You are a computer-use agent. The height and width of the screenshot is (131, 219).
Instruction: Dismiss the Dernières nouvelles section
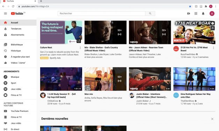[212, 119]
